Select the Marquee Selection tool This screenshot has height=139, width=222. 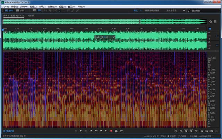[x=64, y=11]
